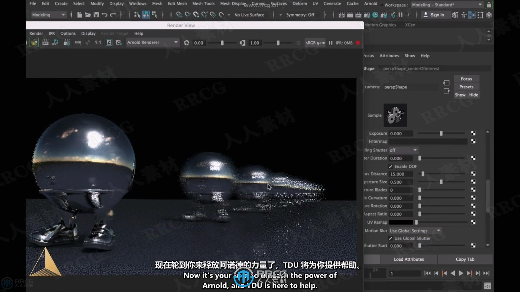Image resolution: width=520 pixels, height=292 pixels.
Task: Open the Mesh Tools menu
Action: coord(203,4)
